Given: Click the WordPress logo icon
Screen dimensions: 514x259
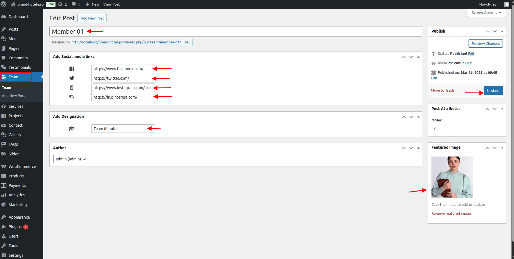Looking at the screenshot, I should [4, 4].
